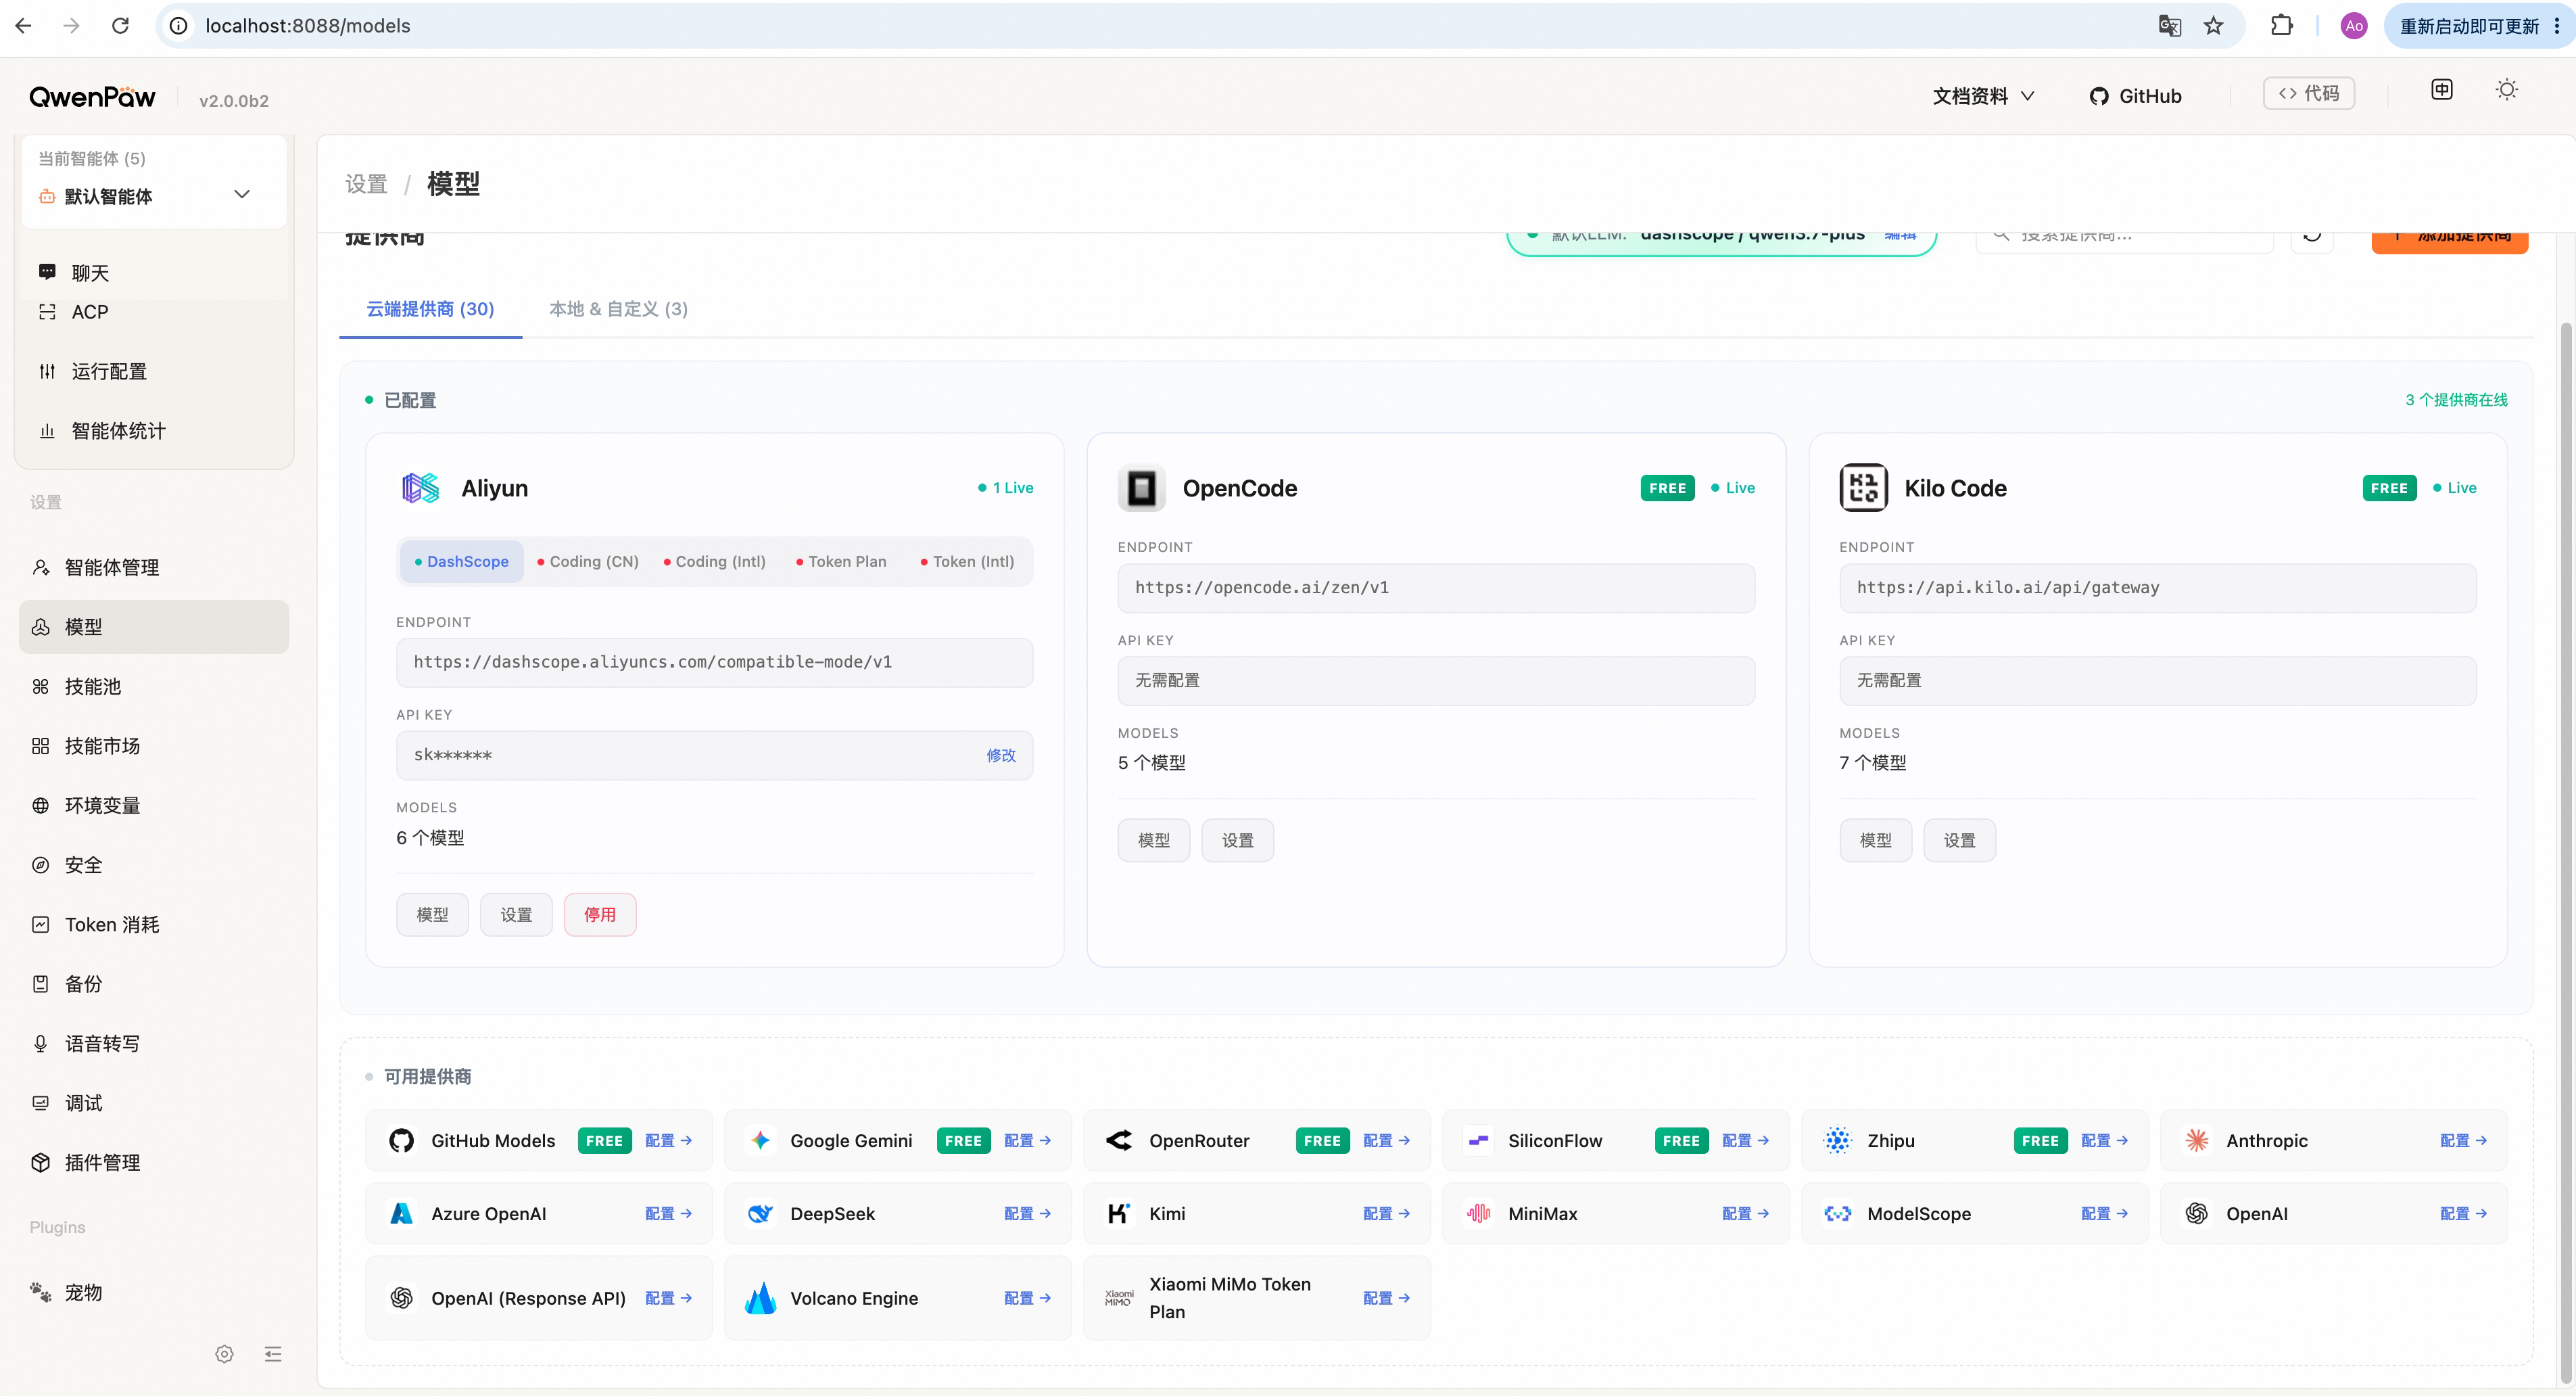Click the DeepSeek whale logo
Viewport: 2576px width, 1396px height.
(761, 1214)
